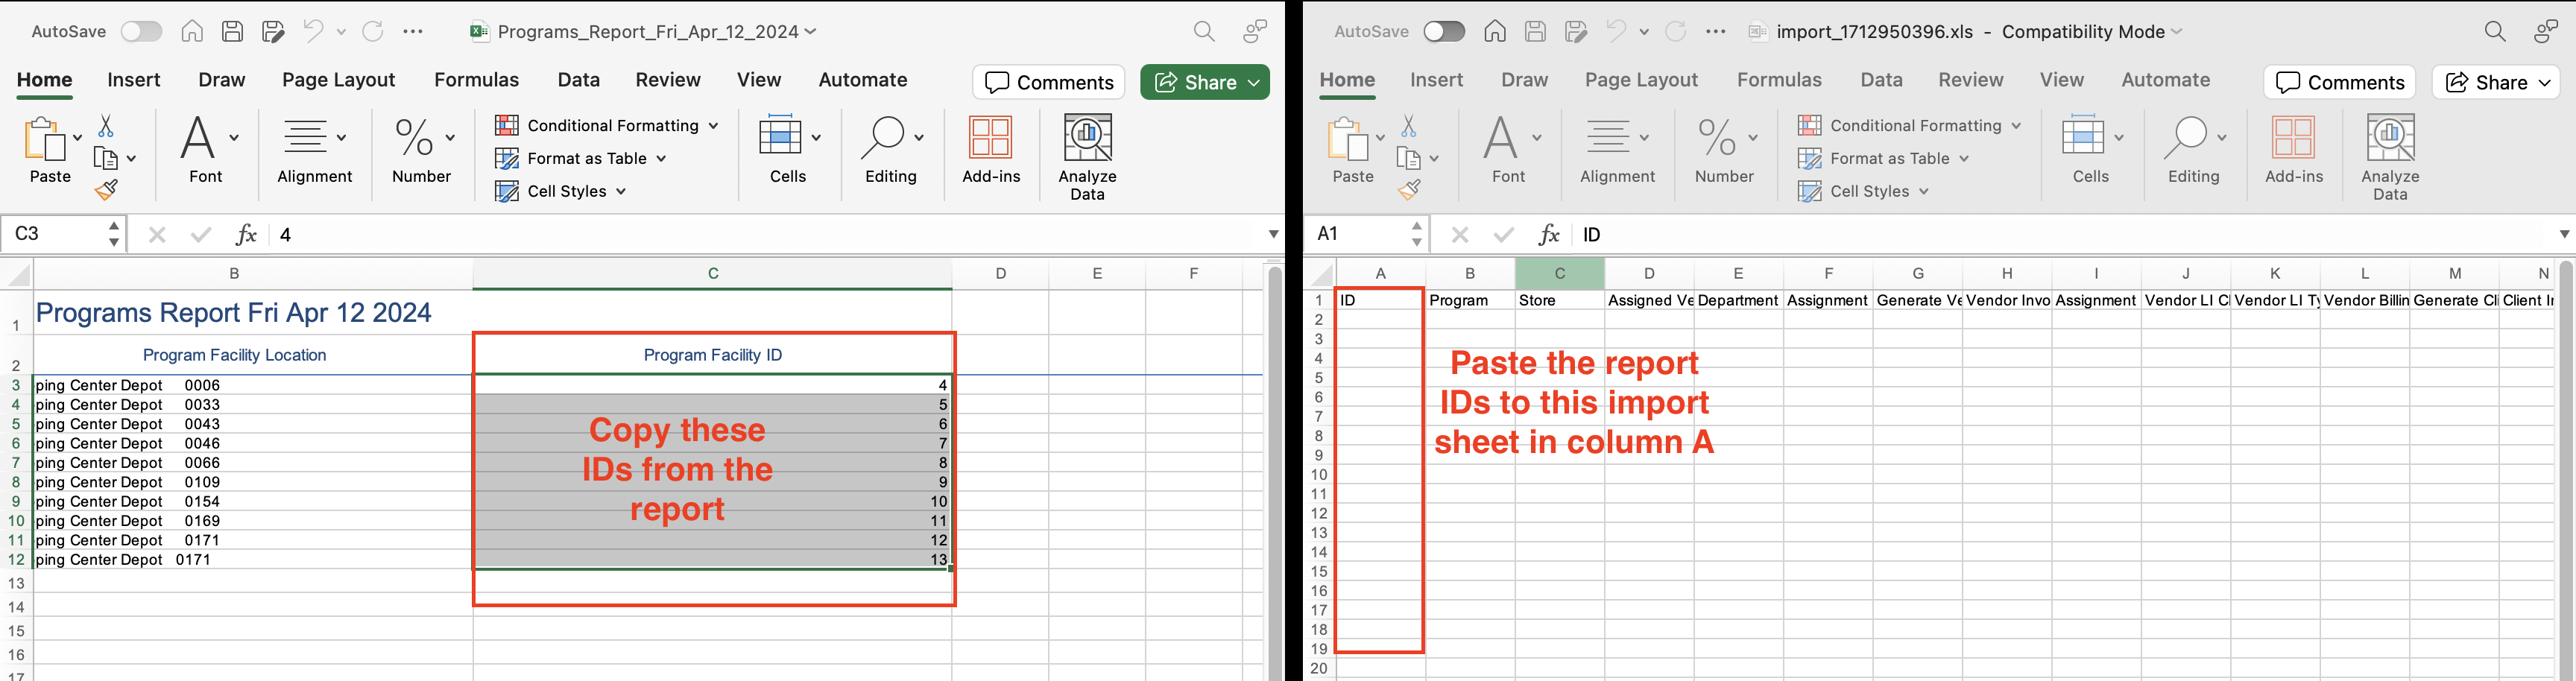Open the Formulas tab in left window
This screenshot has height=681, width=2576.
point(476,80)
